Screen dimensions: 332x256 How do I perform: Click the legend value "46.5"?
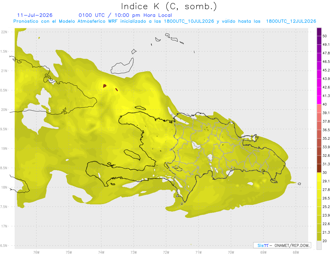point(326,62)
